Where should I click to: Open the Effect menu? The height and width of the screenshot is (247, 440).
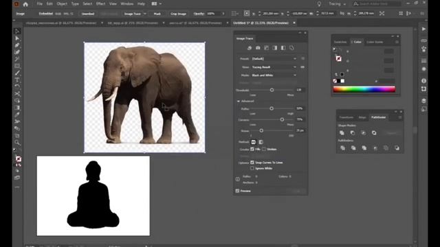coord(100,4)
